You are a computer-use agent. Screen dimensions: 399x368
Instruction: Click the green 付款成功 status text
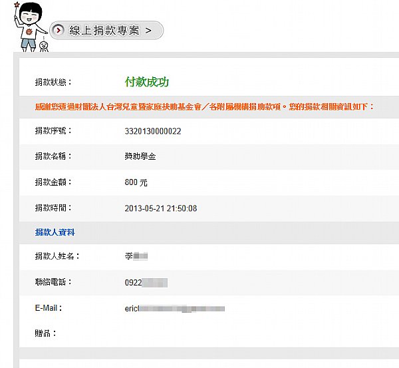click(x=147, y=82)
